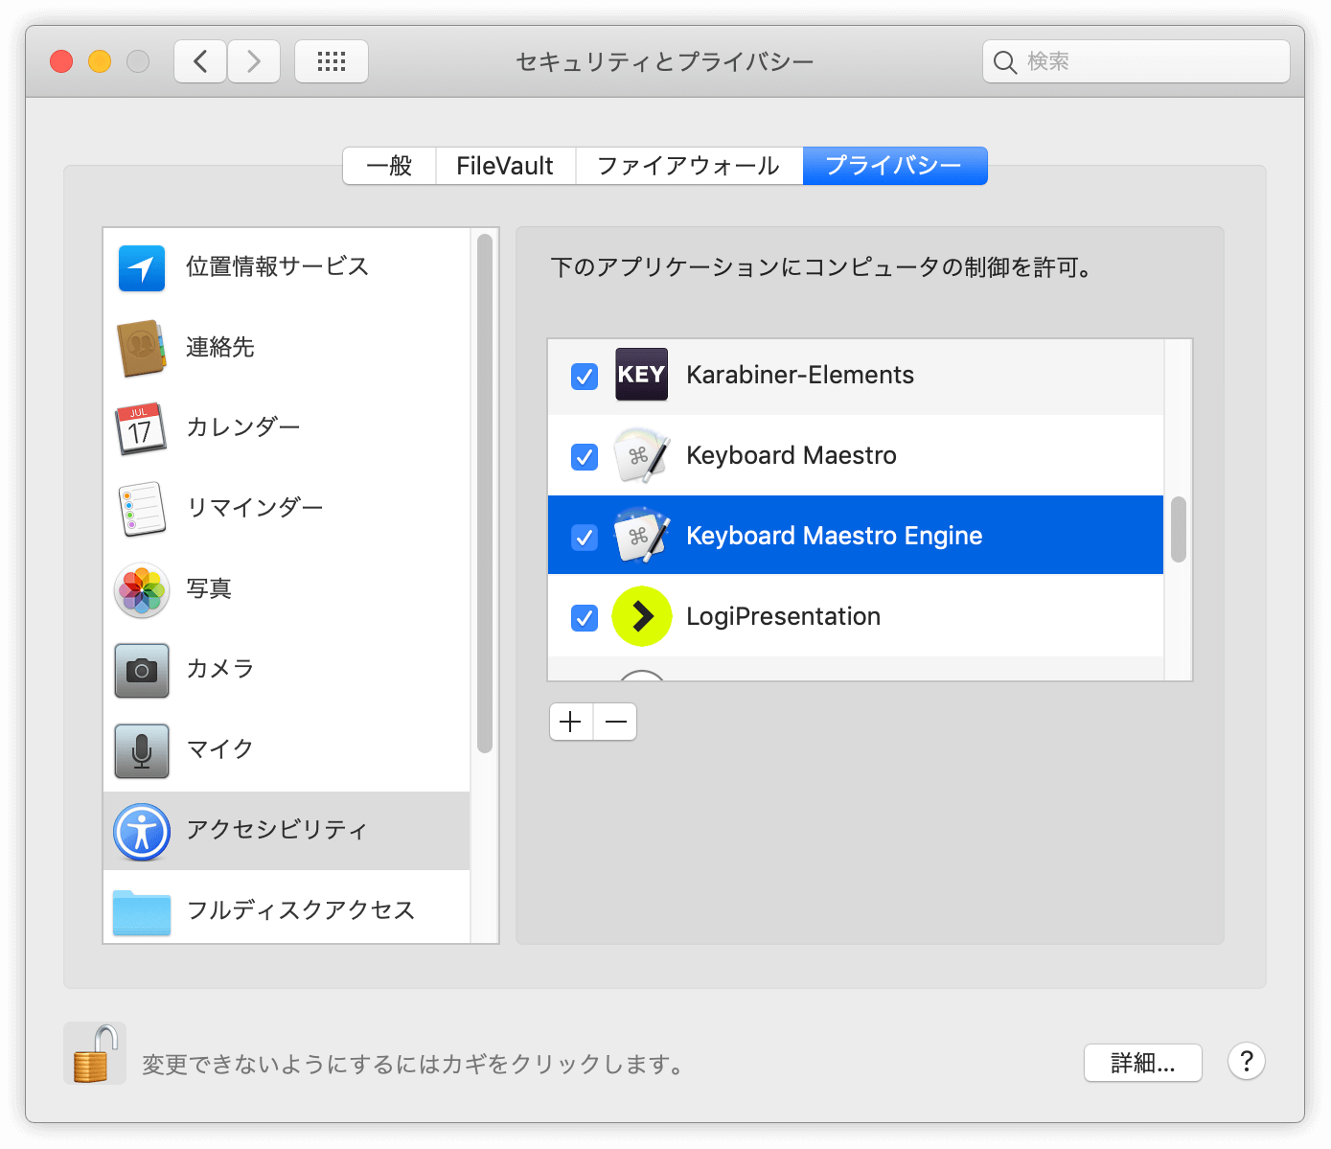This screenshot has width=1331, height=1149.
Task: Click the Keyboard Maestro app icon
Action: [641, 455]
